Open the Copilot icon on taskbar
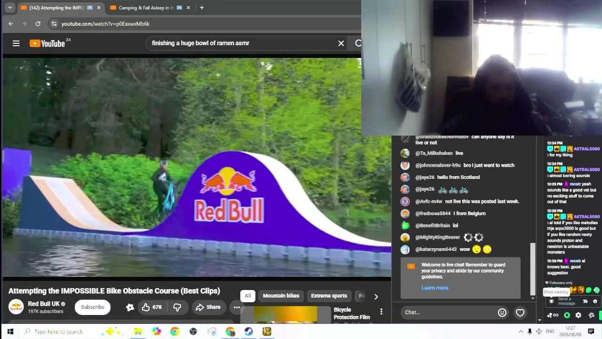Viewport: 602px width, 339px height. click(x=156, y=331)
